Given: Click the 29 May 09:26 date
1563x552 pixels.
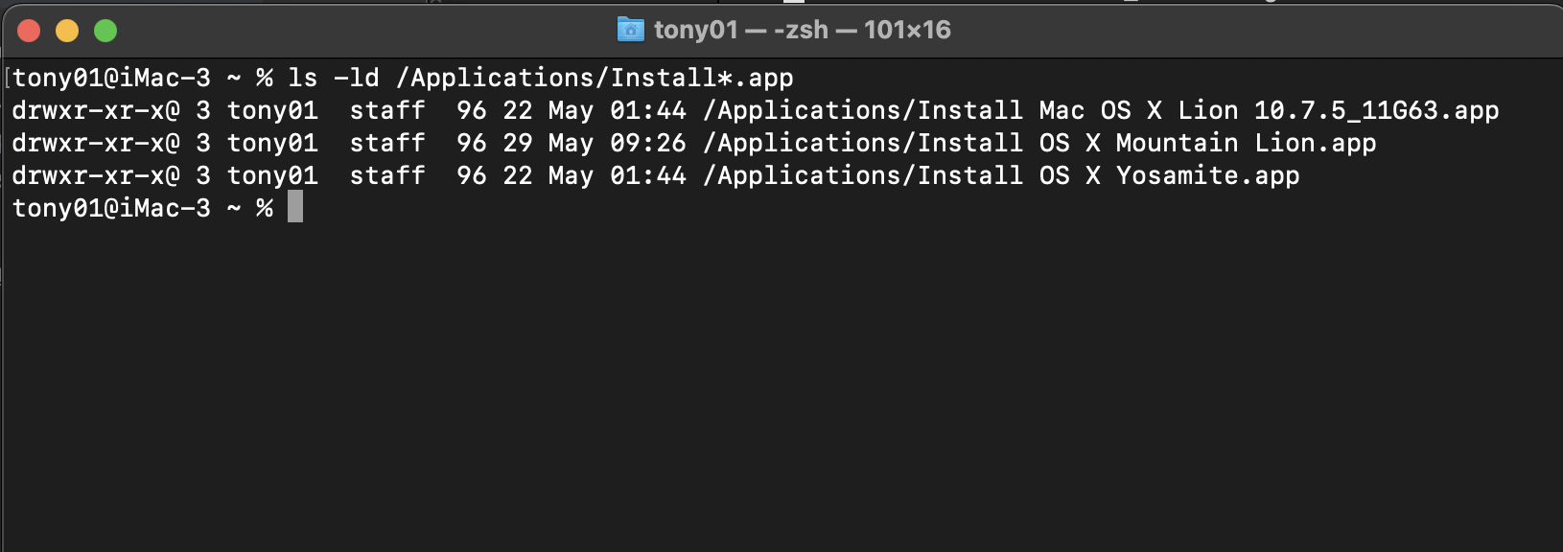Looking at the screenshot, I should (x=595, y=143).
